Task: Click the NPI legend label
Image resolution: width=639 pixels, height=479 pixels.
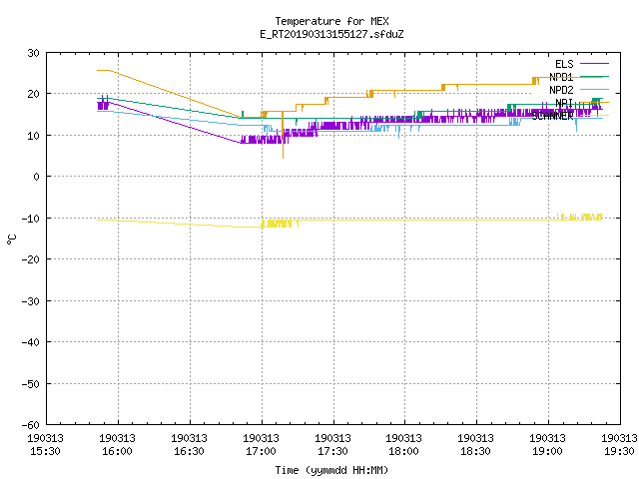Action: click(564, 103)
